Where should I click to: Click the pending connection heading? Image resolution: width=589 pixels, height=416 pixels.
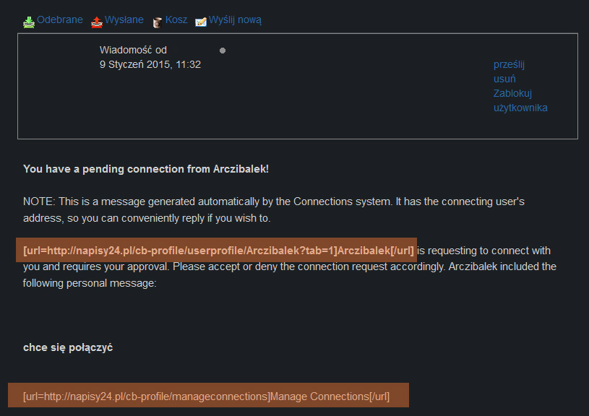(146, 169)
